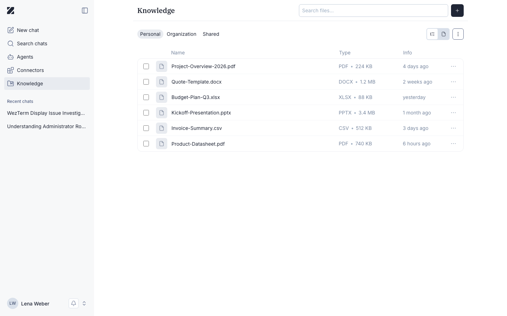This screenshot has width=507, height=316.
Task: Open Search chats in the sidebar
Action: click(x=47, y=44)
